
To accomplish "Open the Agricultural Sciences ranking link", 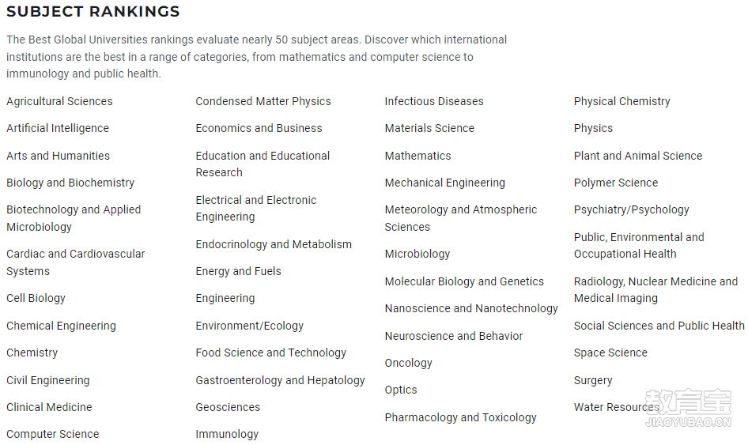I will coord(59,102).
